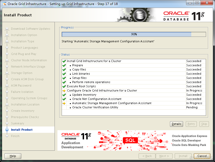Screen dimensions: 215x162
Task: Click the database gear logo in header
Action: [x=140, y=15]
